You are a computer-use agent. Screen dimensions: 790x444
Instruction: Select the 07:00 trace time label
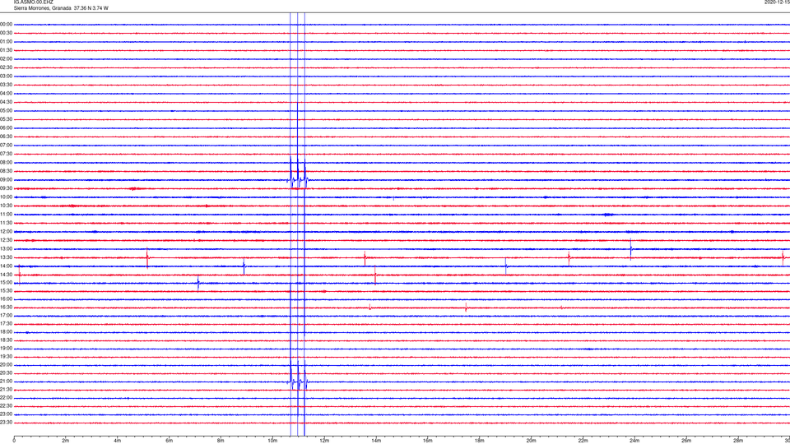point(6,145)
